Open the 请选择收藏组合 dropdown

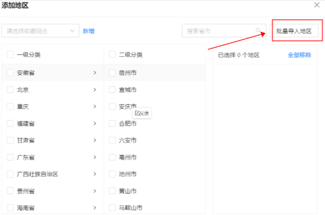[40, 31]
